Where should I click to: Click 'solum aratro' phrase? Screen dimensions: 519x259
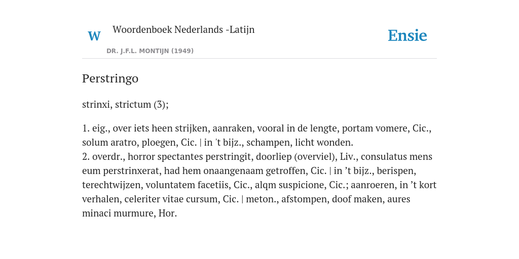tap(110, 142)
